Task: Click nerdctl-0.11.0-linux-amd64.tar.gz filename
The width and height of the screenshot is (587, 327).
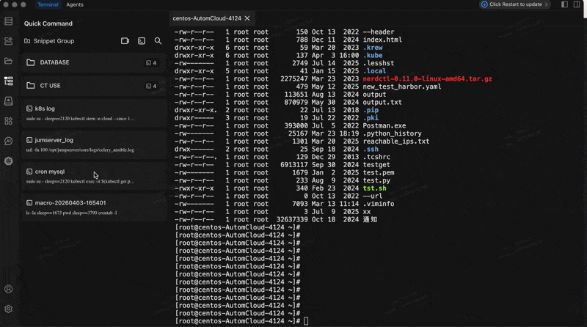Action: 427,79
